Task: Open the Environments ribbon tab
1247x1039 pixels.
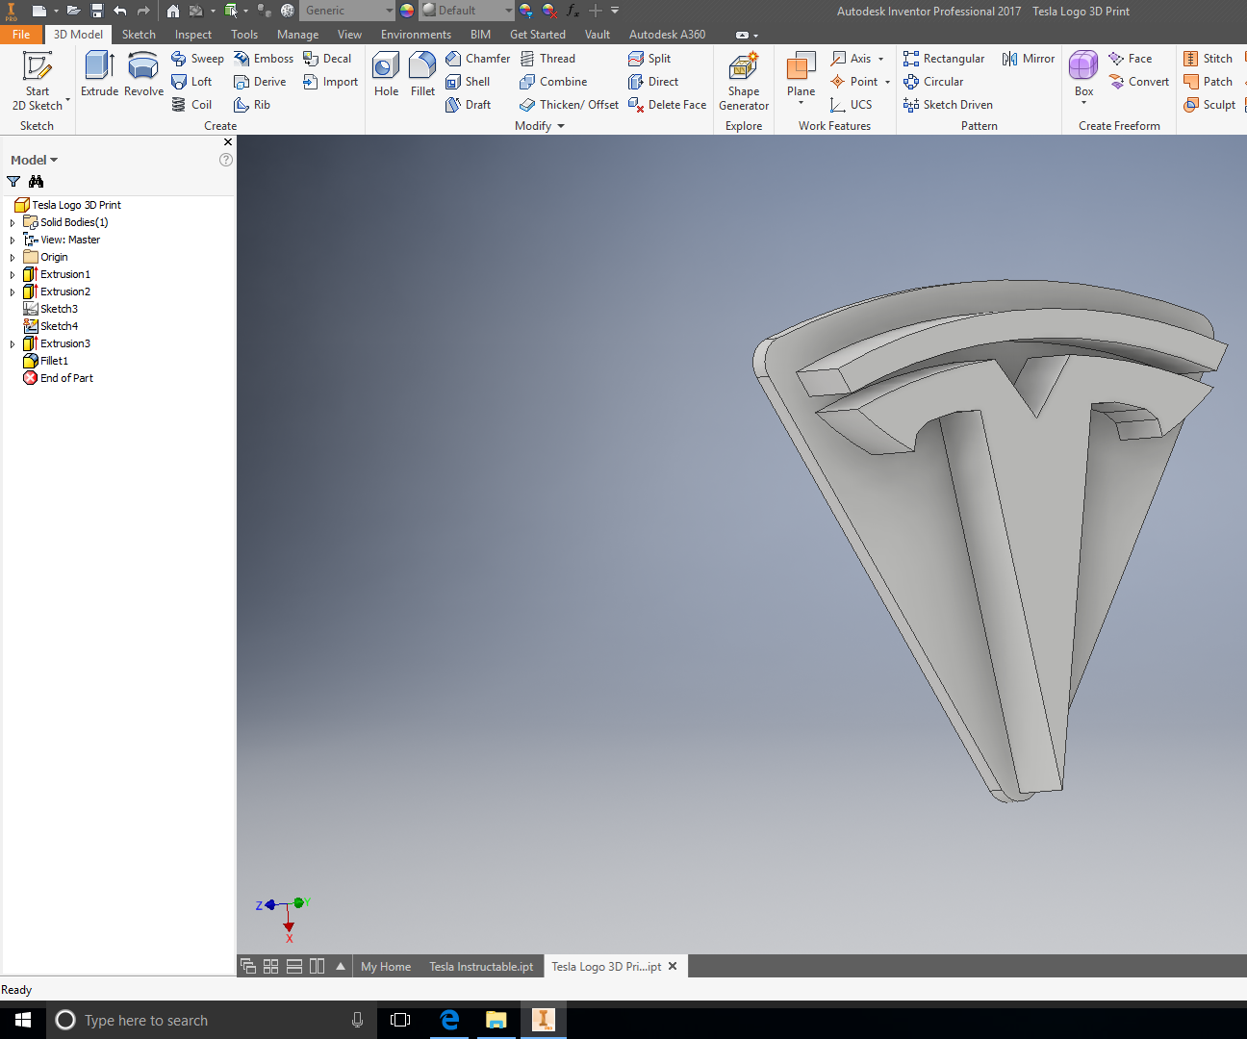Action: (416, 35)
